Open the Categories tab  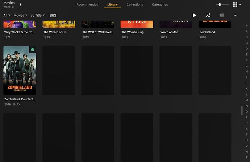tap(160, 5)
